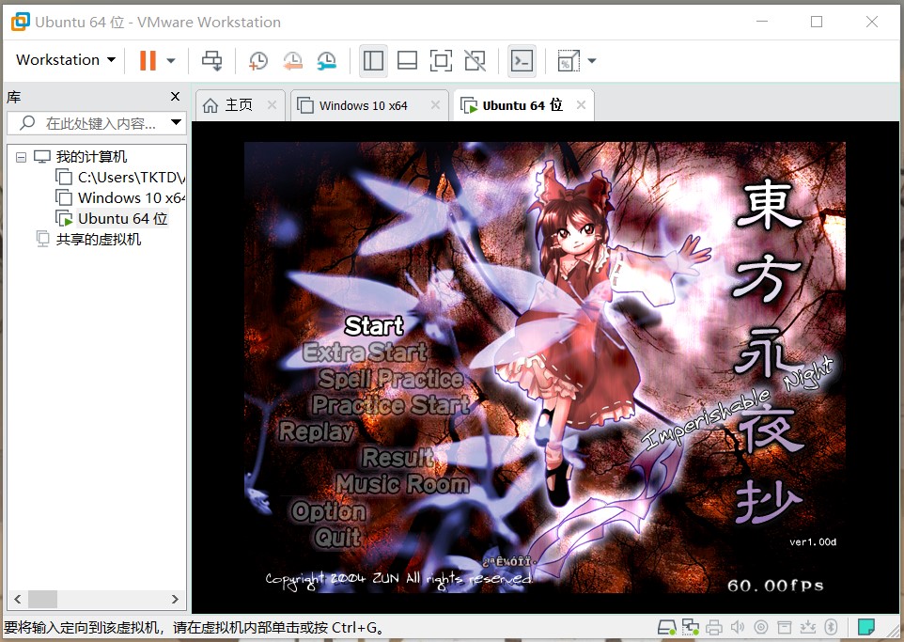Take a snapshot of this virtual machine
This screenshot has width=904, height=642.
[x=257, y=59]
